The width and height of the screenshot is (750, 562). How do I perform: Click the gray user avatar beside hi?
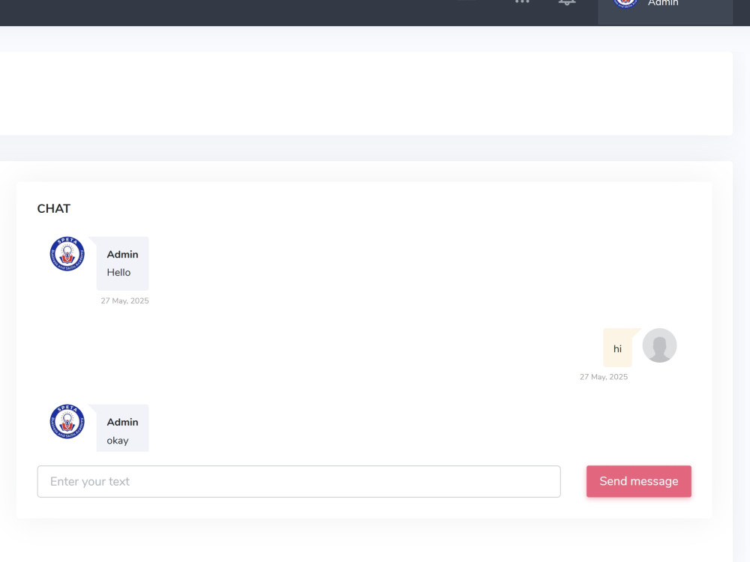(659, 345)
